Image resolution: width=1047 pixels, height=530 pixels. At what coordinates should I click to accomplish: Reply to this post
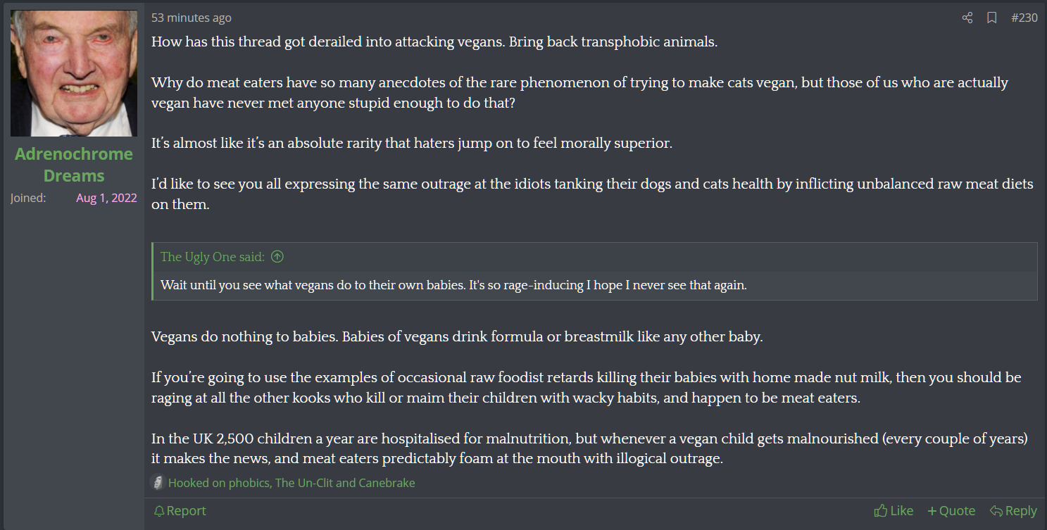click(x=1013, y=511)
